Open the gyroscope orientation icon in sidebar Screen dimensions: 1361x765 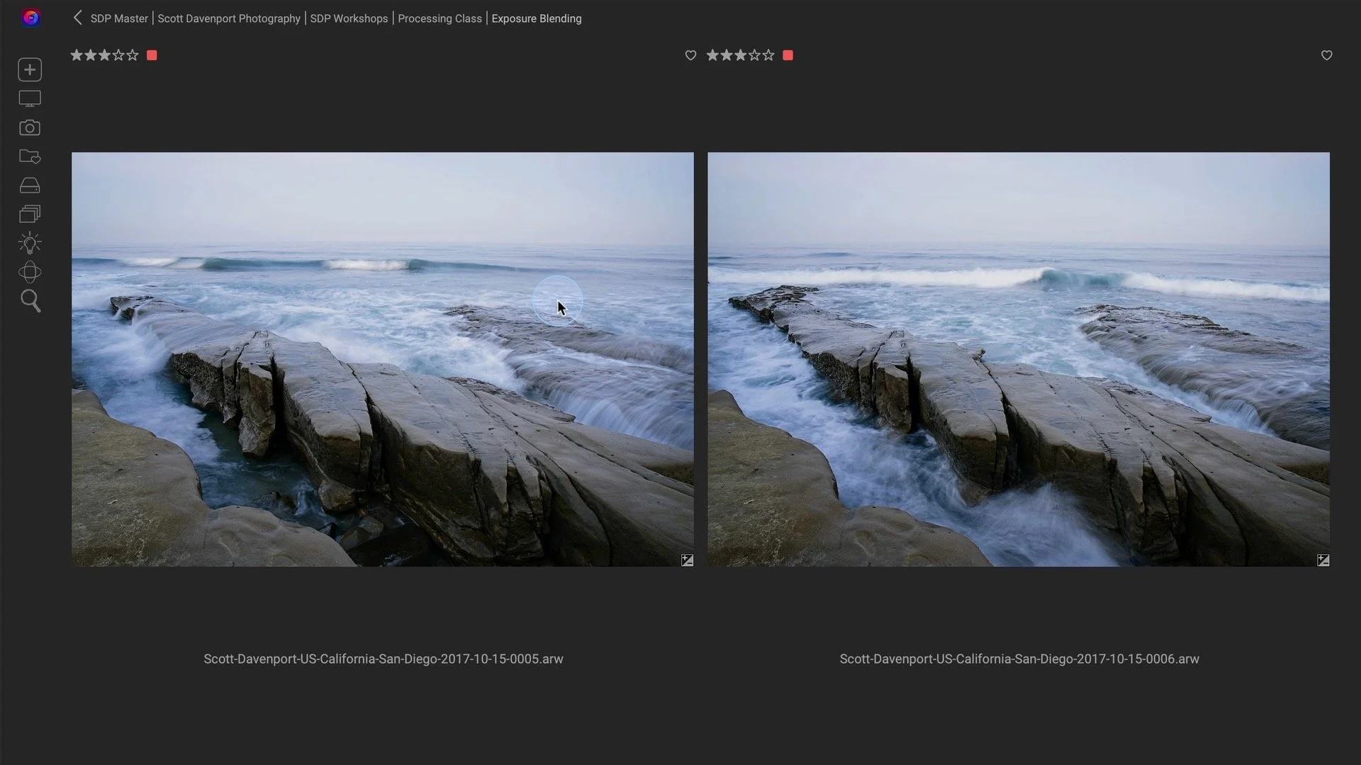(x=29, y=272)
